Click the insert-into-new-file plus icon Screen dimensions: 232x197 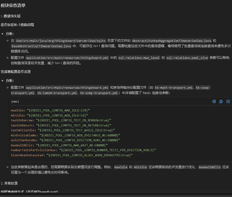(x=228, y=102)
